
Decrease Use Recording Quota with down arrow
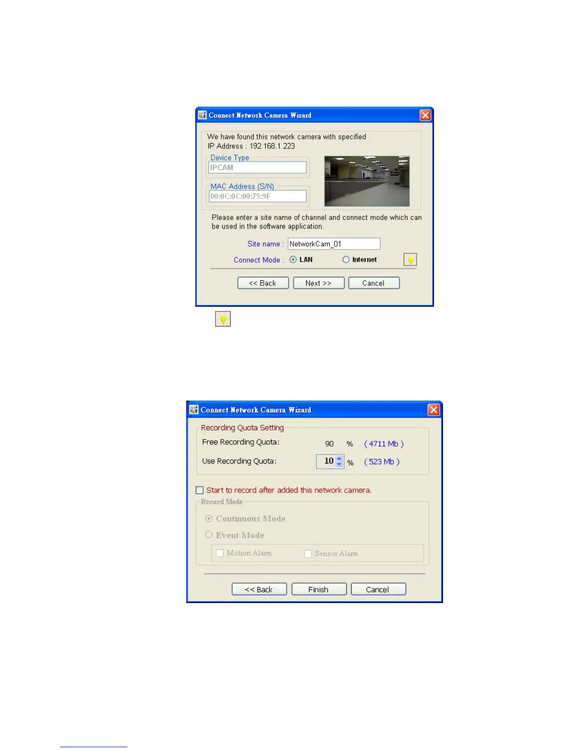point(339,464)
